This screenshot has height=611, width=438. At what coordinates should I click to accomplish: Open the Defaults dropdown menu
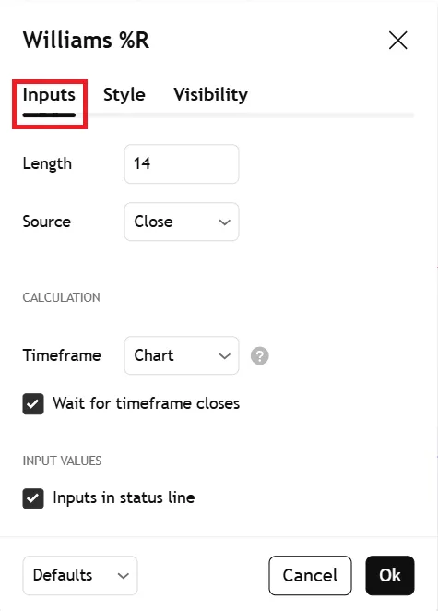coord(80,576)
